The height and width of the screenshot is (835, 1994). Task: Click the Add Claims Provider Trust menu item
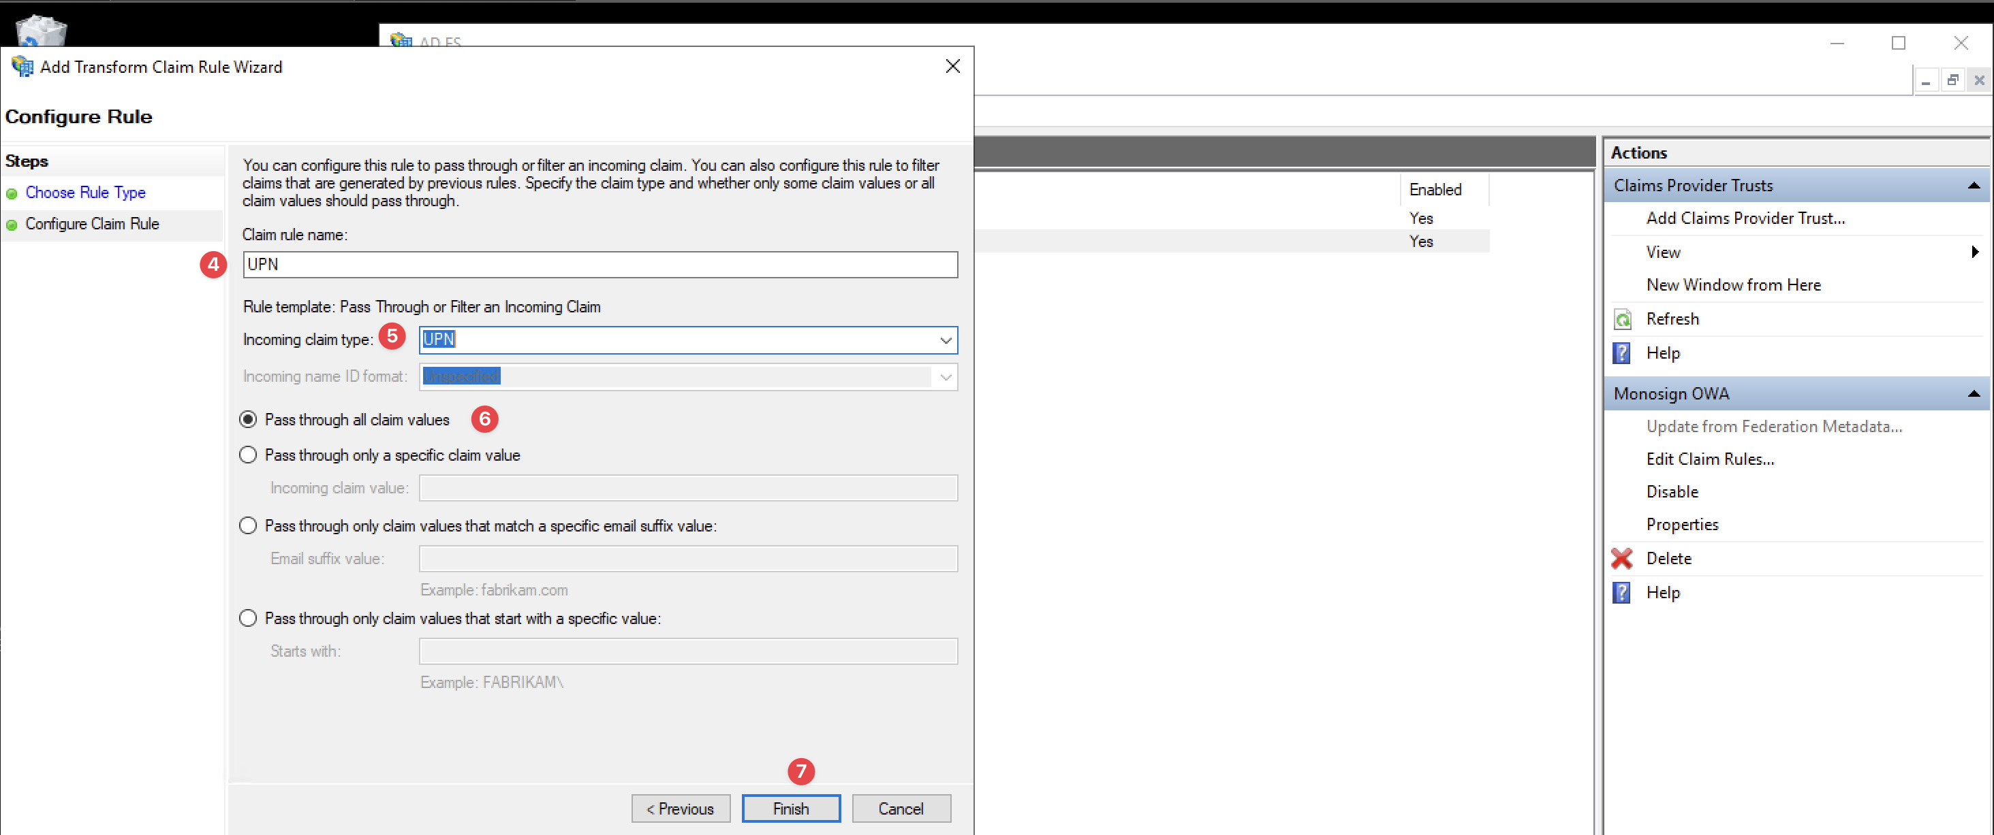(1749, 218)
